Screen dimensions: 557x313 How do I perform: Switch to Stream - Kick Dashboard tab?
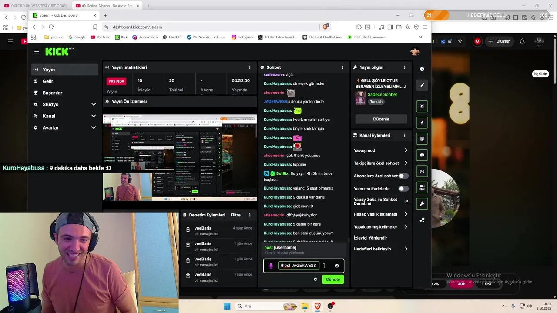tap(64, 15)
